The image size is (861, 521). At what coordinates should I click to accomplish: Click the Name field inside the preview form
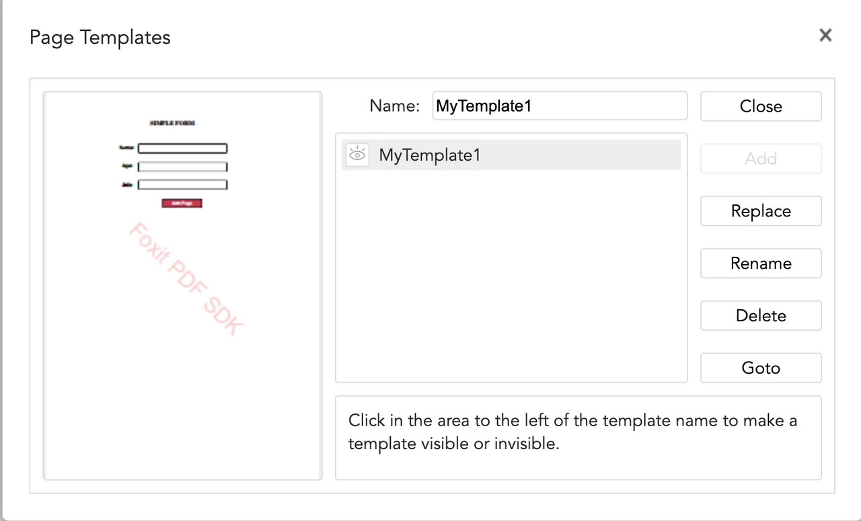[x=182, y=148]
